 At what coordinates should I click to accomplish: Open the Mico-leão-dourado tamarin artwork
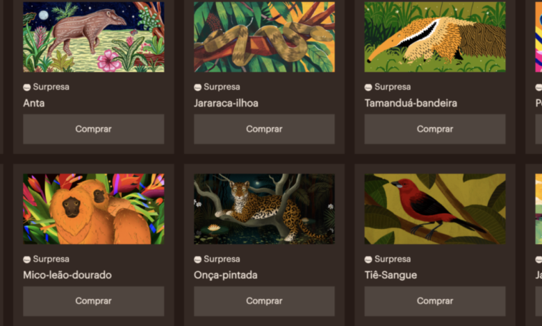point(93,209)
